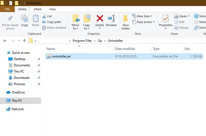
Task: Click the pin icon beside Desktop
Action: pos(39,59)
